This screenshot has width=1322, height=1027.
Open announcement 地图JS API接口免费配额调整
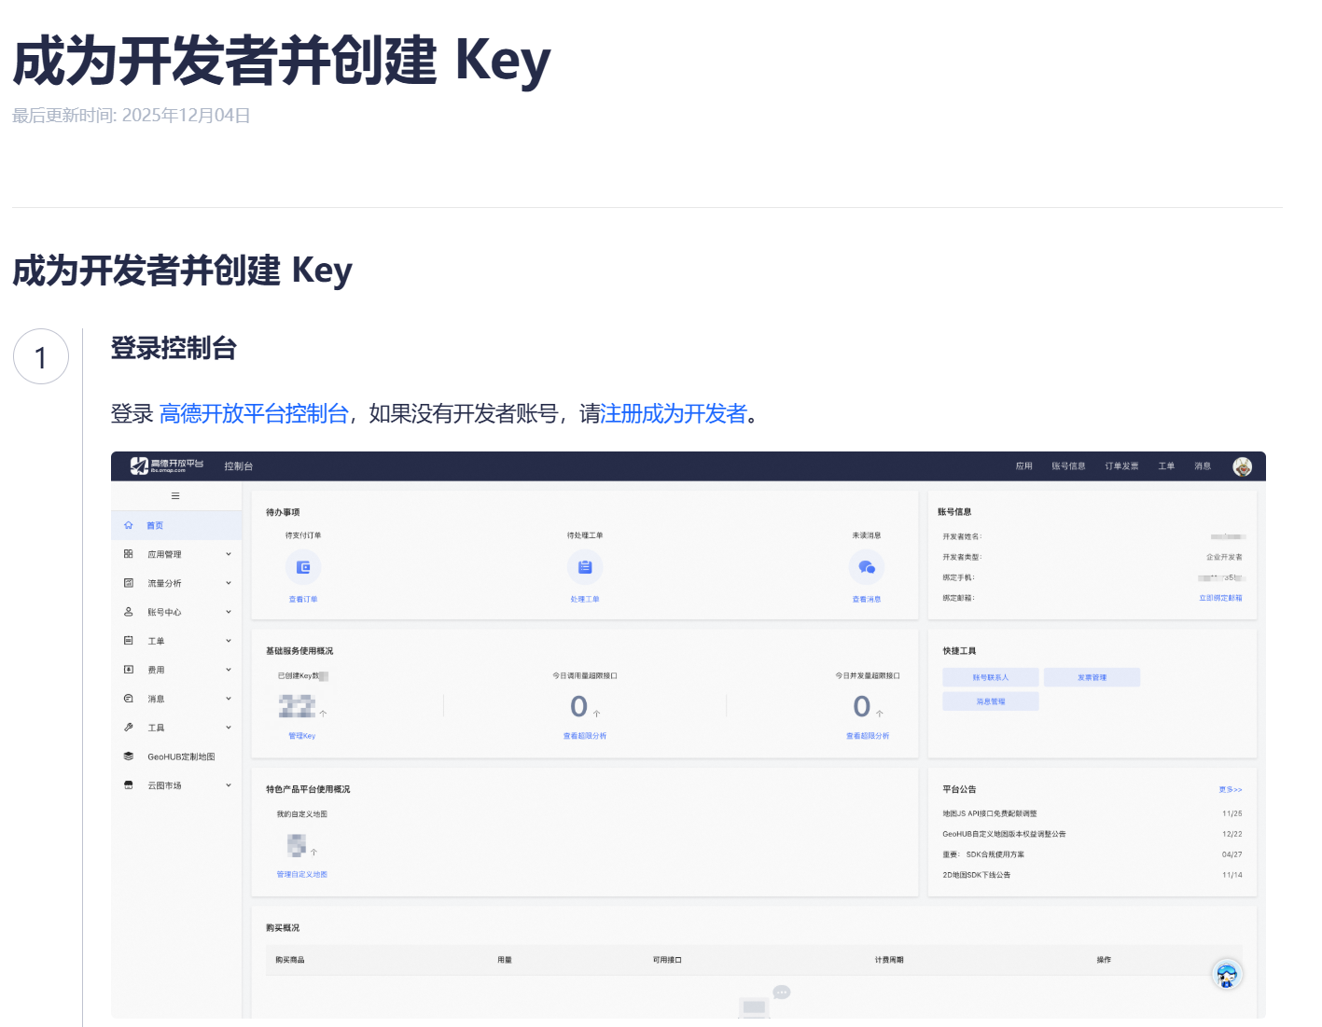click(990, 813)
